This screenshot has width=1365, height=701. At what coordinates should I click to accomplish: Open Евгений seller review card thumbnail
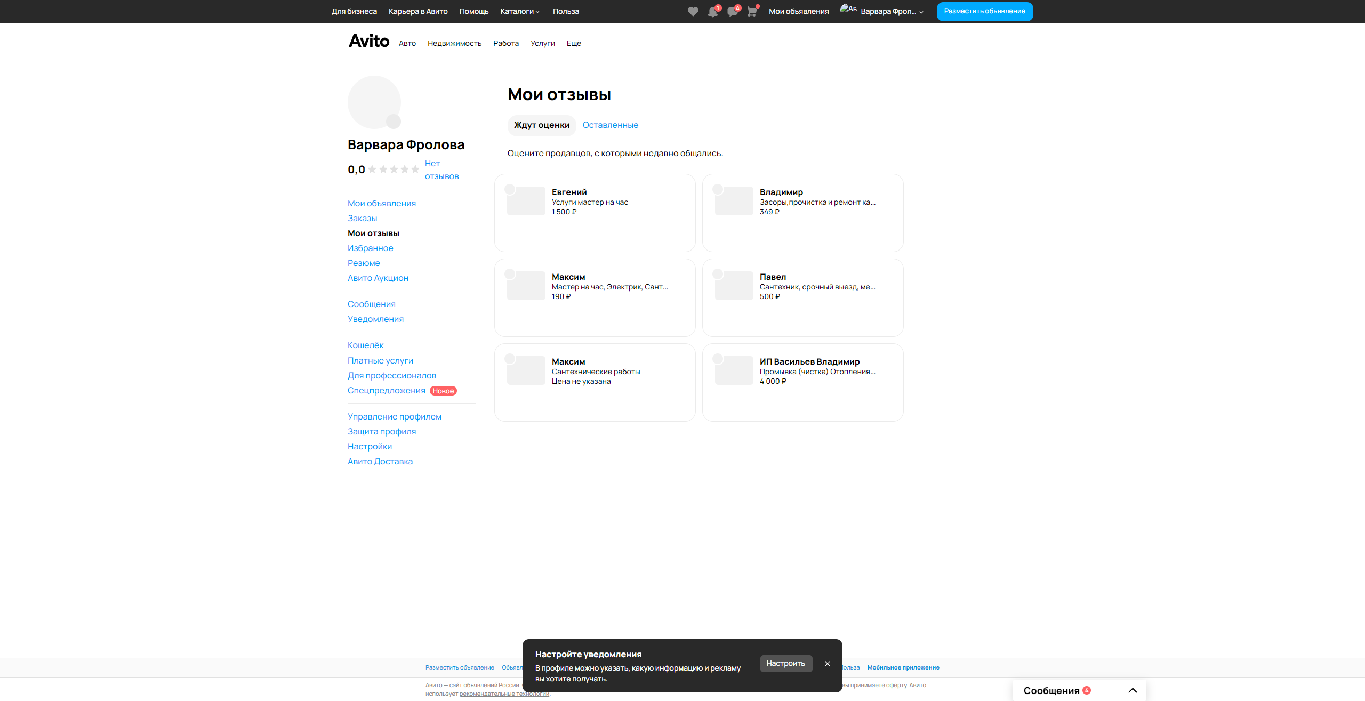click(x=526, y=201)
